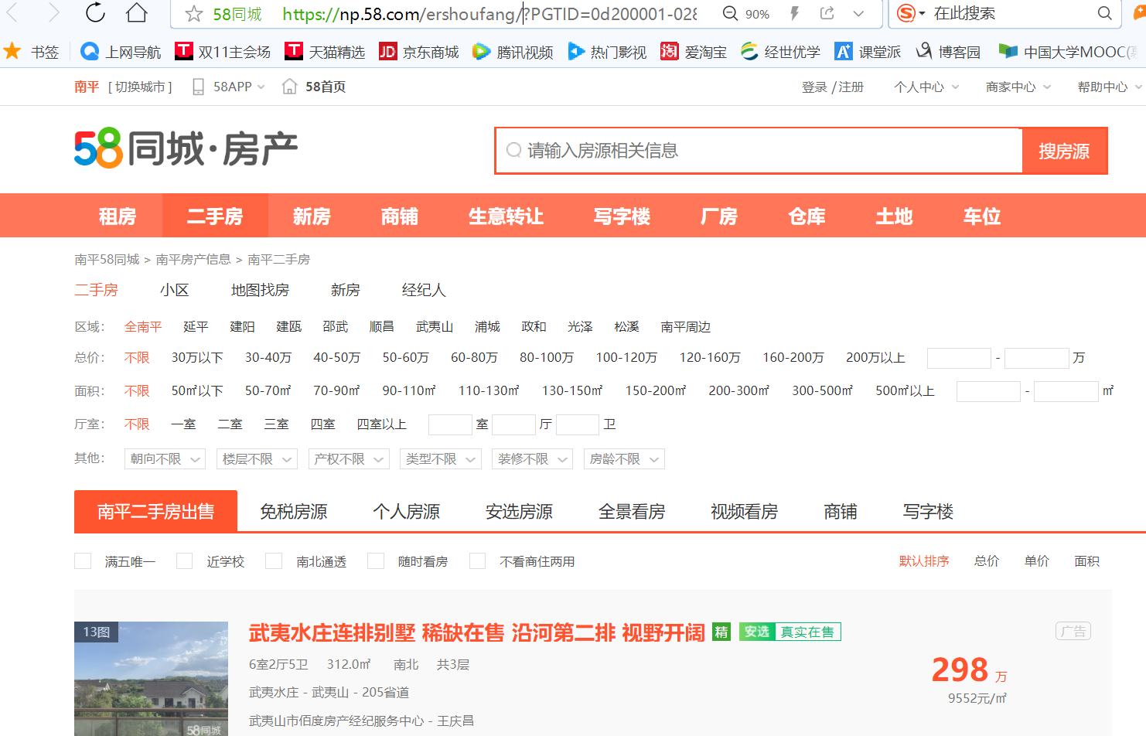Check the 不看商住两用 checkbox

click(x=478, y=561)
